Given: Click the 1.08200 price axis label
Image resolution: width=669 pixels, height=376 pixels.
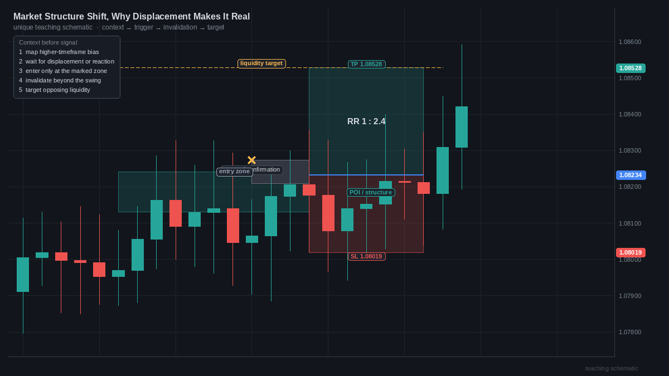Looking at the screenshot, I should 630,187.
